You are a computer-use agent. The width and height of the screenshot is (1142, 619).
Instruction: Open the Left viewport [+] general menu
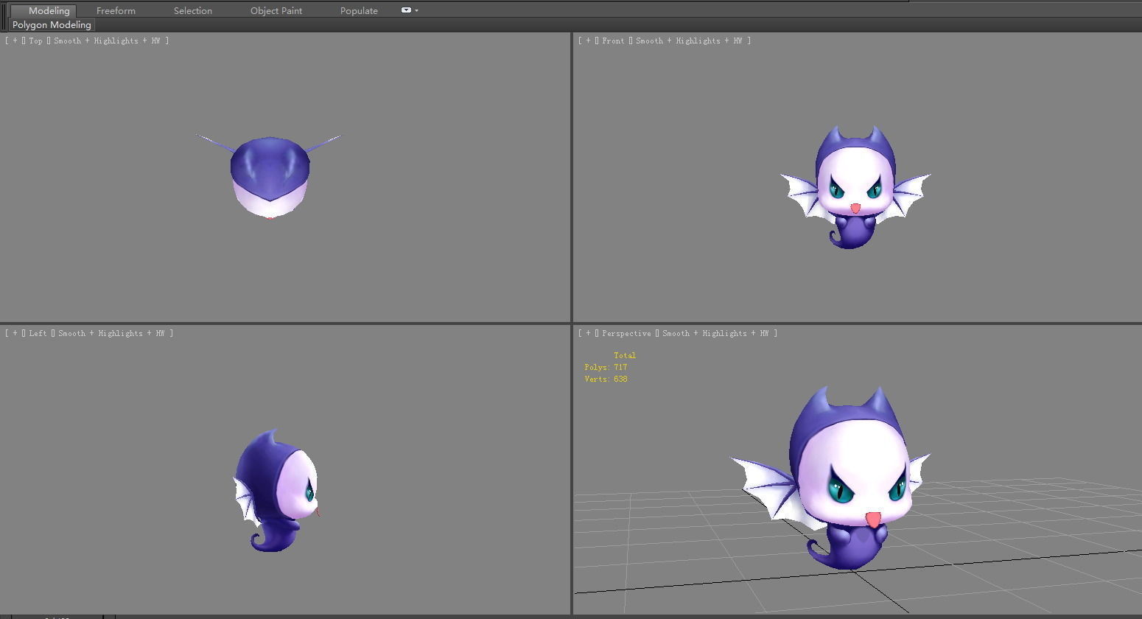[15, 333]
